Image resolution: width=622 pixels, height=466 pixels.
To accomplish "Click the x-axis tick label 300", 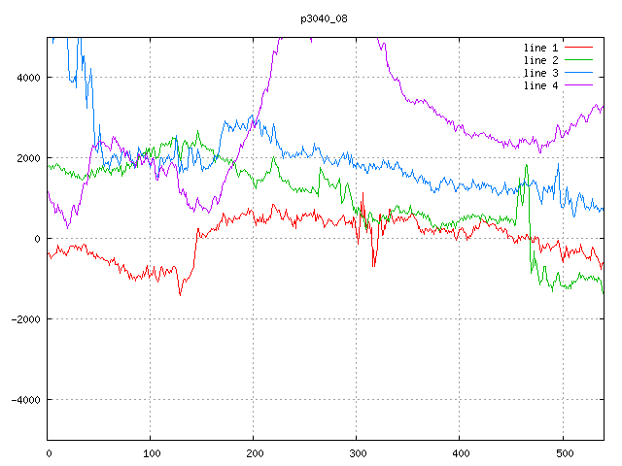I will click(357, 452).
